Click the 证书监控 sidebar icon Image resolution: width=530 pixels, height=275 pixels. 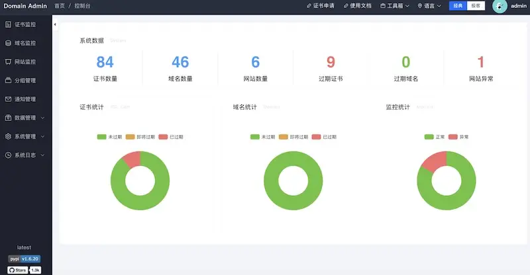(8, 24)
